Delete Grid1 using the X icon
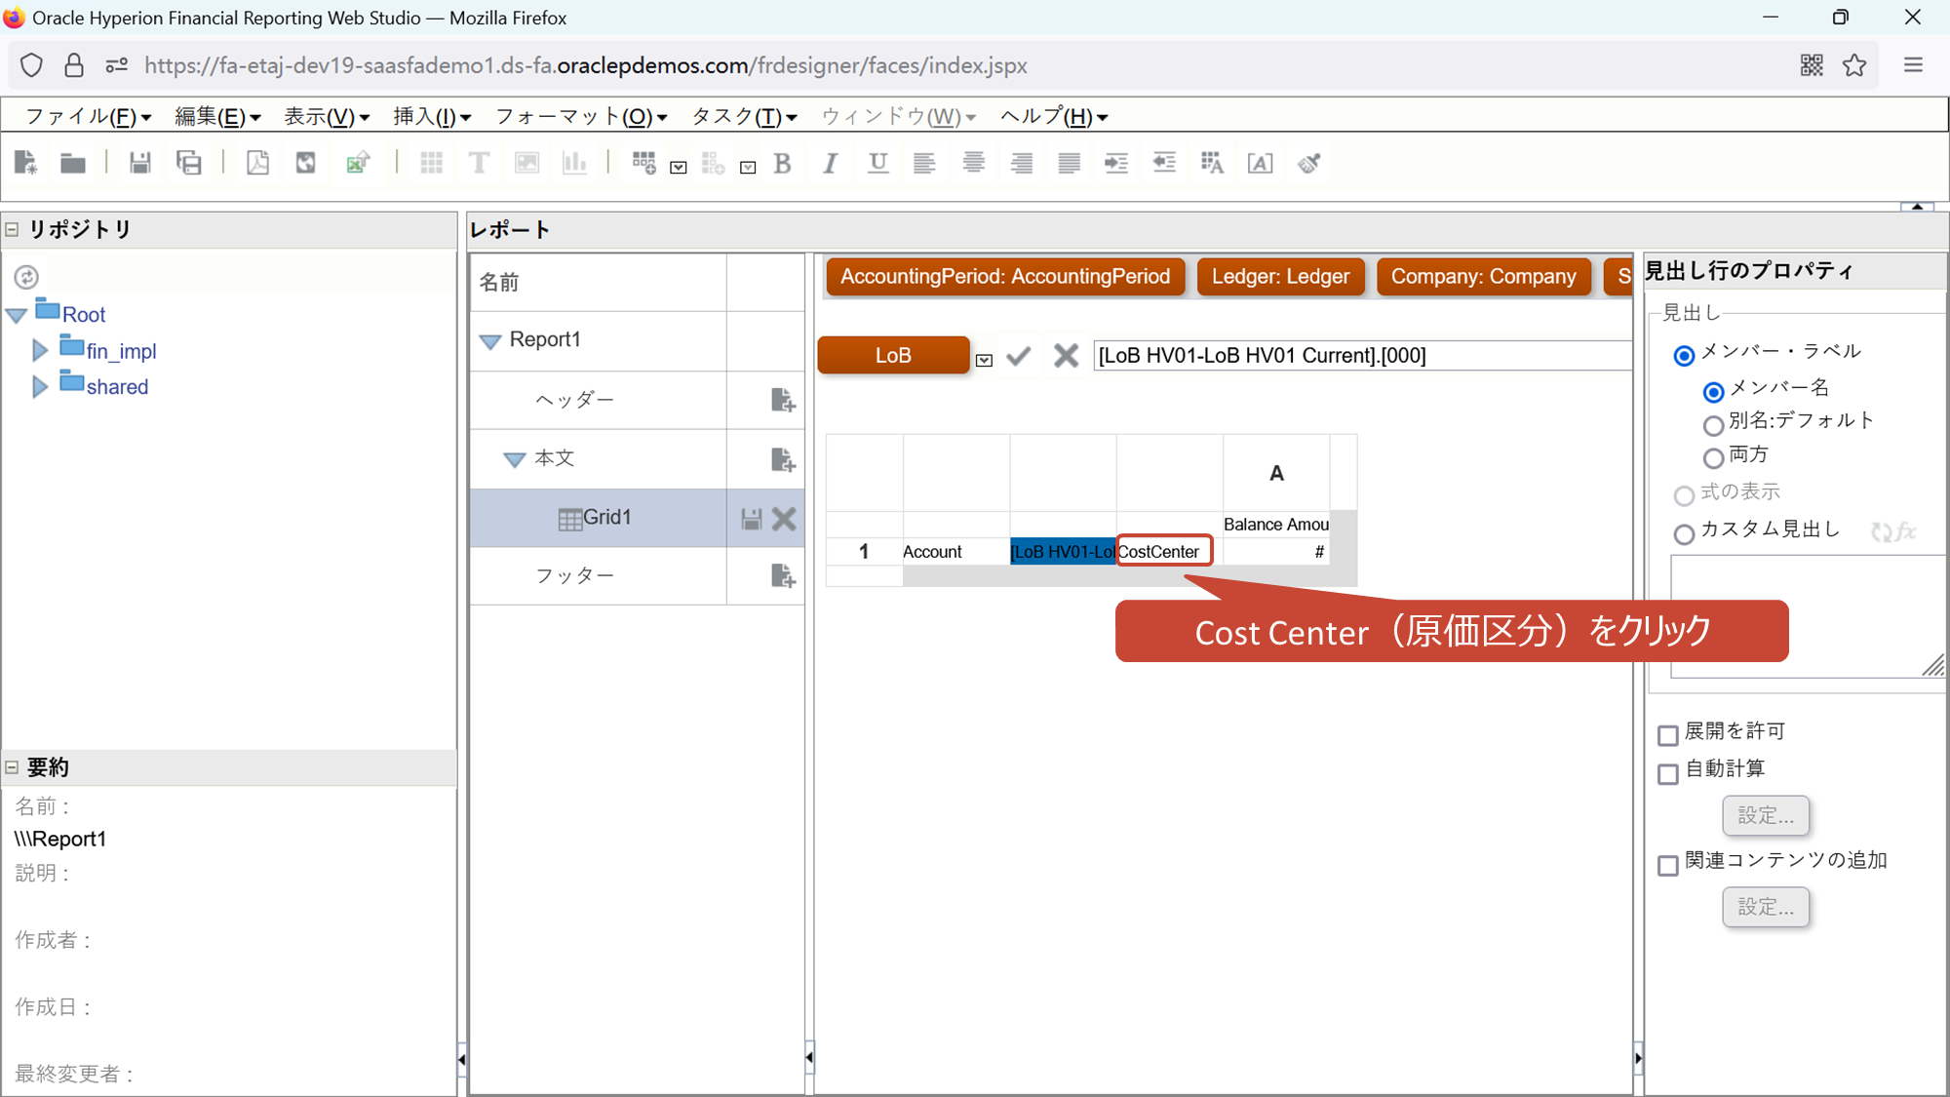 [784, 519]
